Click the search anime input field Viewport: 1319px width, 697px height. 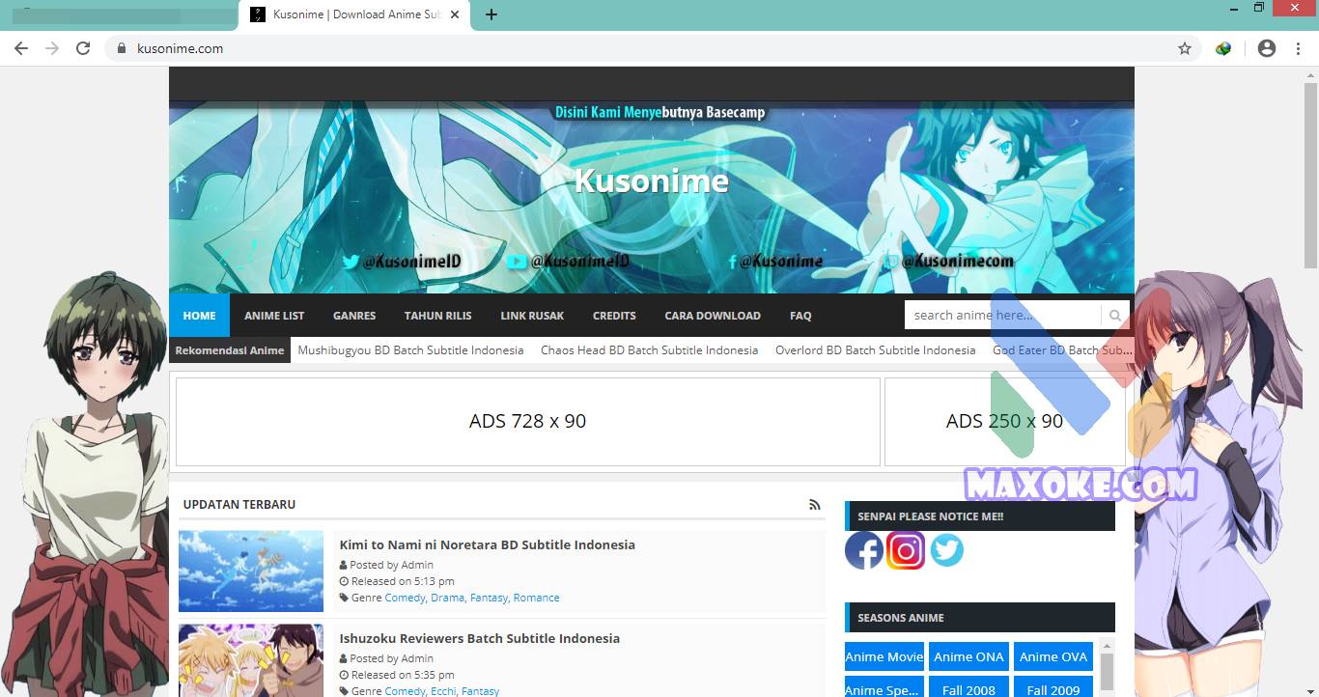(x=1003, y=316)
